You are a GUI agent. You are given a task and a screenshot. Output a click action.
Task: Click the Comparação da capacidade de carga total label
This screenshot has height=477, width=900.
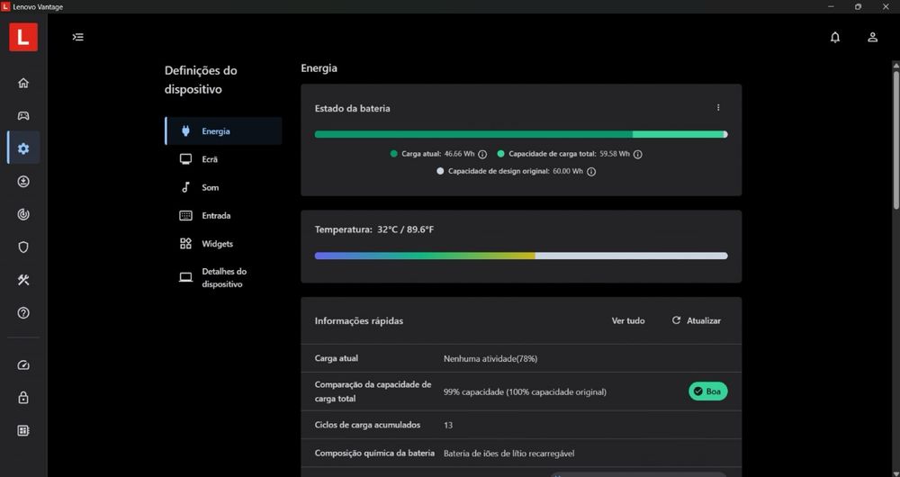click(x=373, y=391)
